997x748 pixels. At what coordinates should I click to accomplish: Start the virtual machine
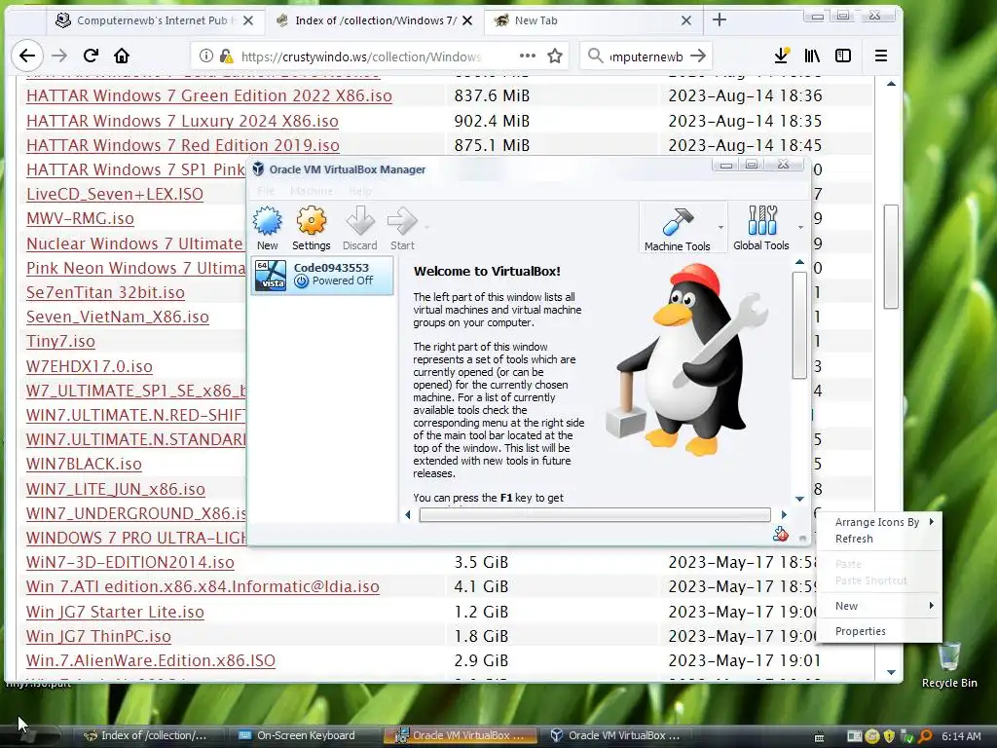[x=402, y=228]
